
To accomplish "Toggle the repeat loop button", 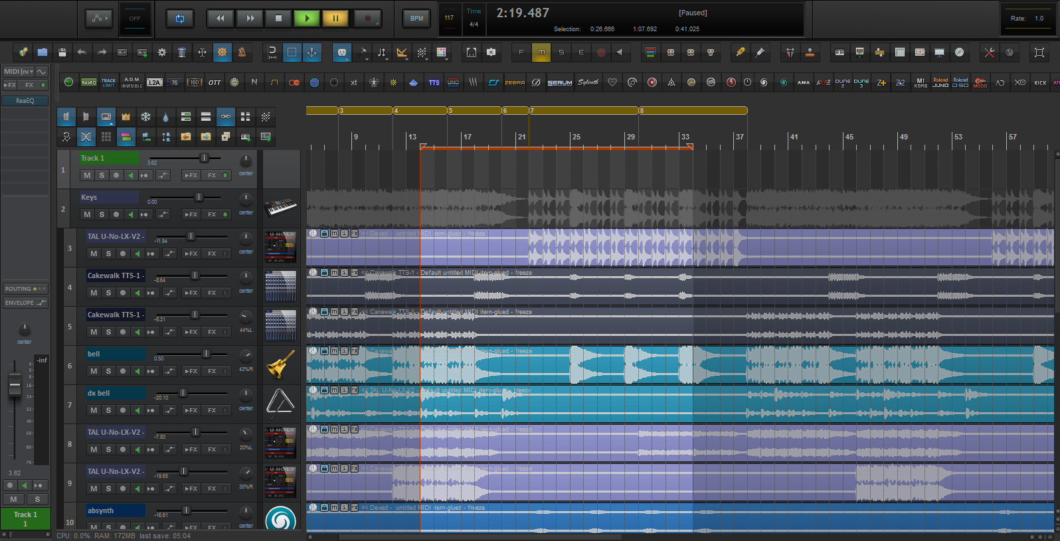I will click(x=179, y=19).
